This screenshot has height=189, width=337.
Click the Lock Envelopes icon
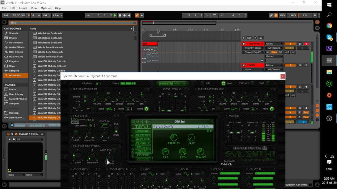261,38
